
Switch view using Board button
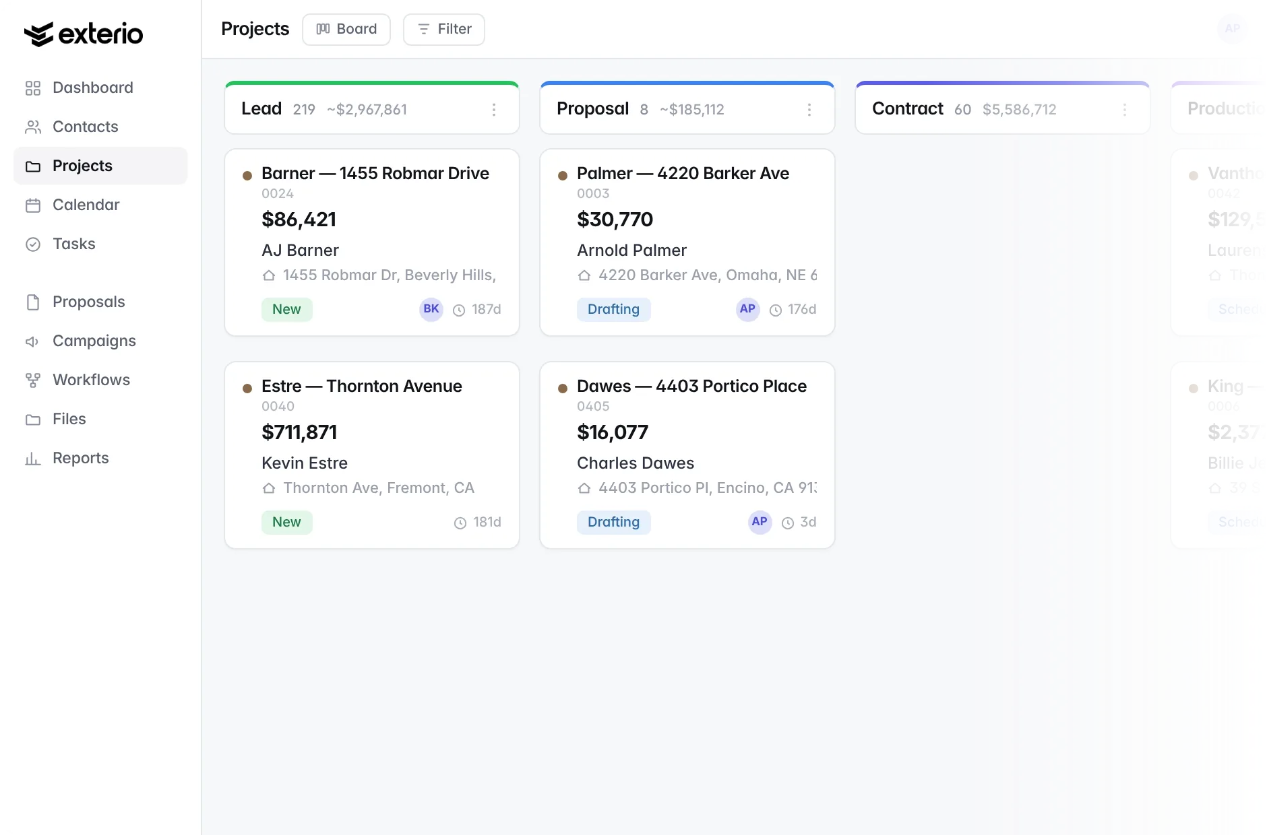(346, 29)
